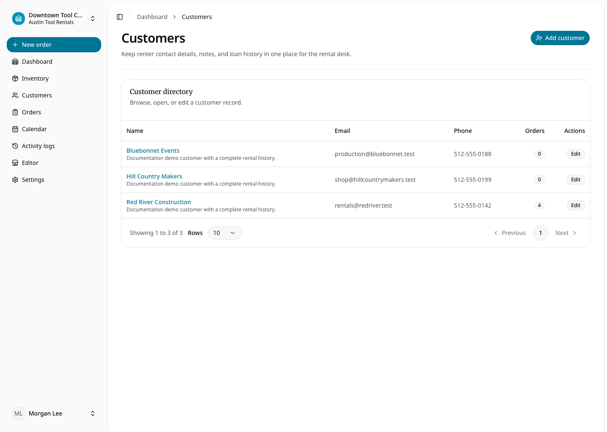Open Settings from the sidebar
This screenshot has width=607, height=432.
[x=54, y=180]
